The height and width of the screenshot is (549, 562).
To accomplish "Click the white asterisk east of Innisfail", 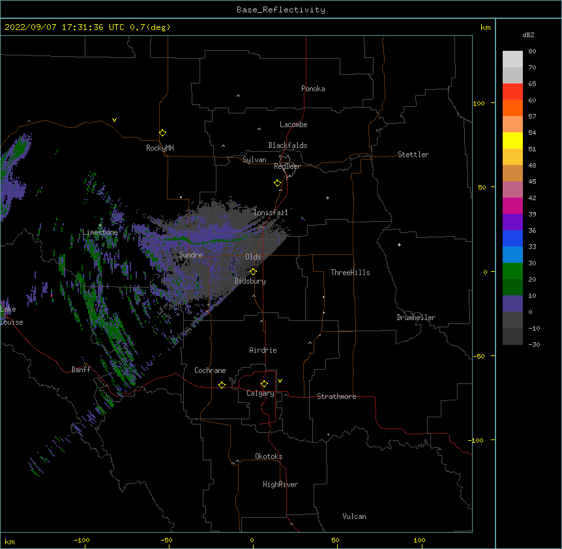I will pyautogui.click(x=327, y=198).
